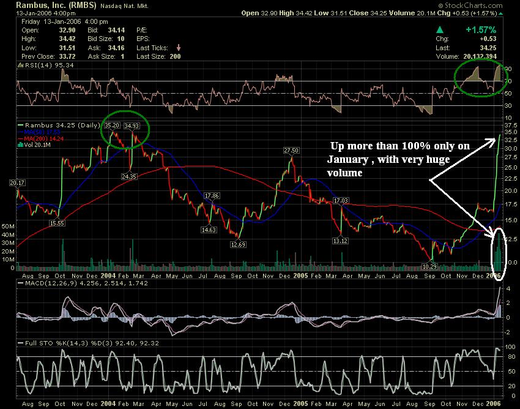Click the 14.63 low price marker

[209, 230]
